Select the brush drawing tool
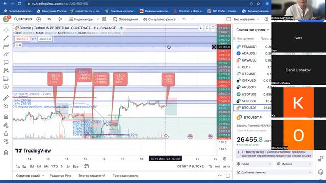Screen dimensions: 326x183 pyautogui.click(x=6, y=54)
